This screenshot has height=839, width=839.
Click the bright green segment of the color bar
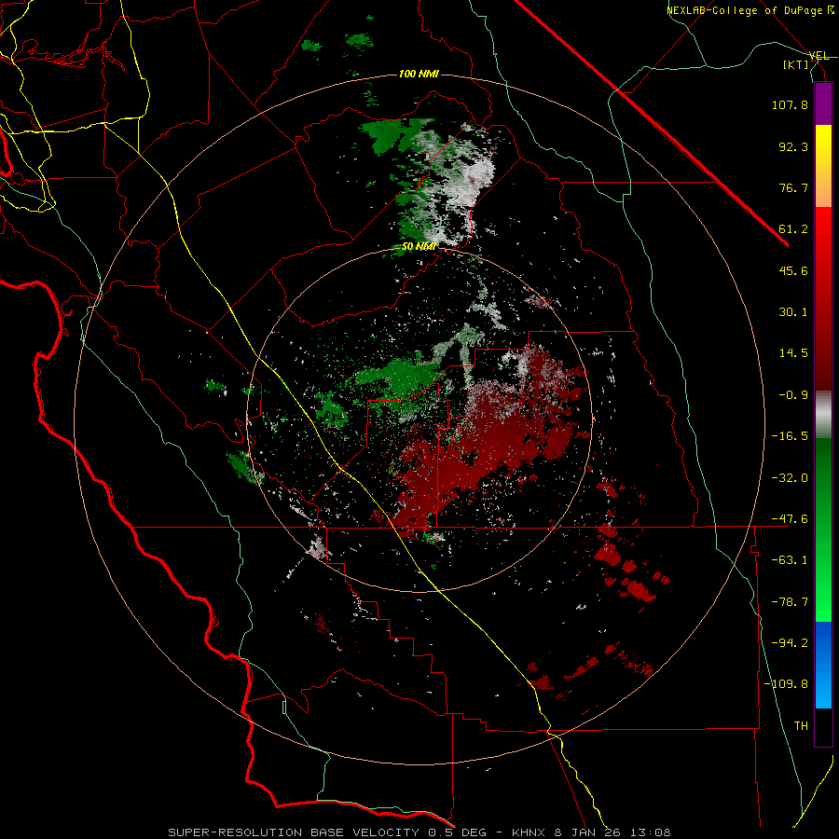tap(823, 530)
